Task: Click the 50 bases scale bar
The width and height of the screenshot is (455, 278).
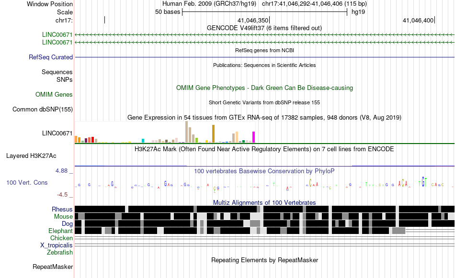Action: click(265, 12)
